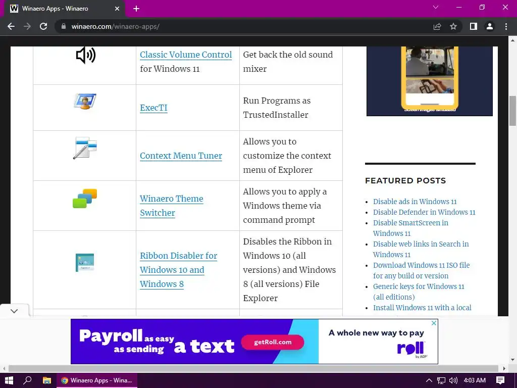Click the scroll right arrow
The height and width of the screenshot is (388, 517).
(x=504, y=368)
